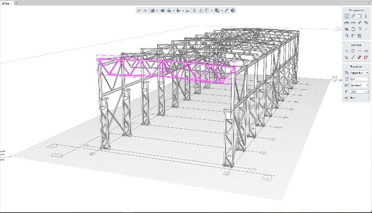
Task: Open the dropdown arrow before the wrench icon
Action: click(x=222, y=11)
